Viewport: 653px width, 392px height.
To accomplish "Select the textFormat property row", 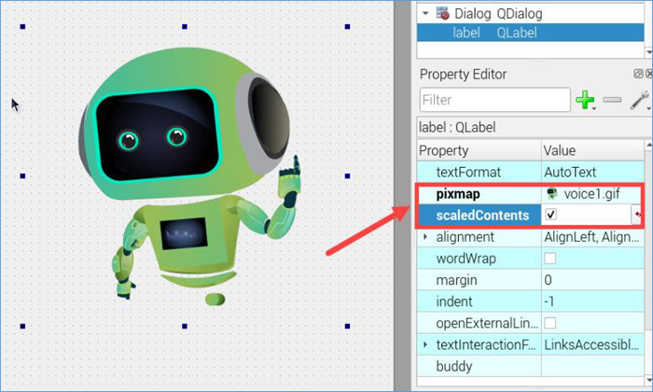I will pyautogui.click(x=530, y=172).
